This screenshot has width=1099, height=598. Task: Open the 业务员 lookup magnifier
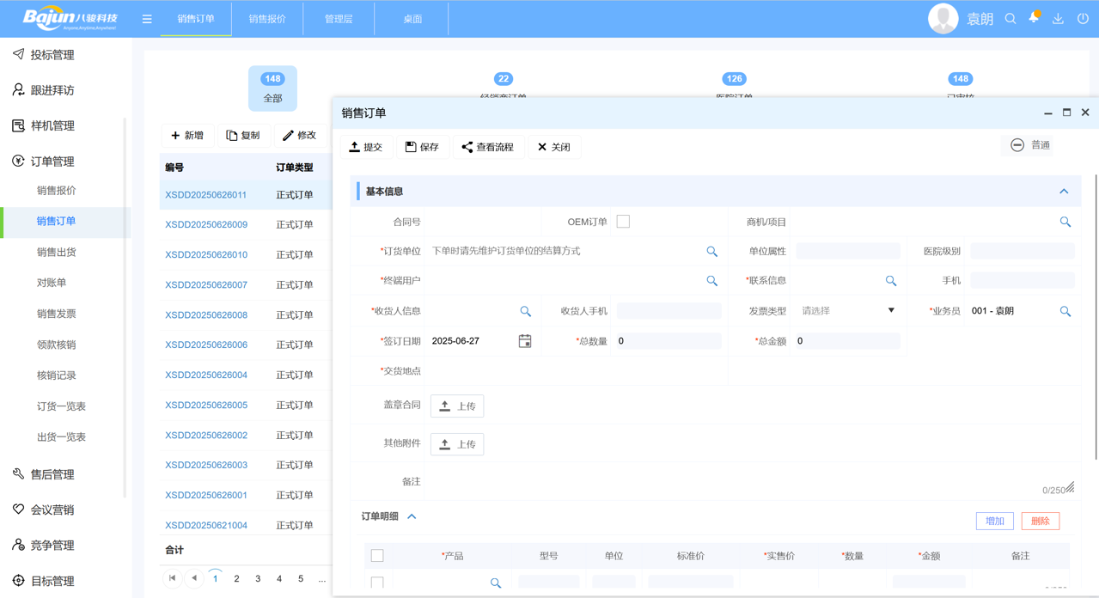click(1065, 310)
